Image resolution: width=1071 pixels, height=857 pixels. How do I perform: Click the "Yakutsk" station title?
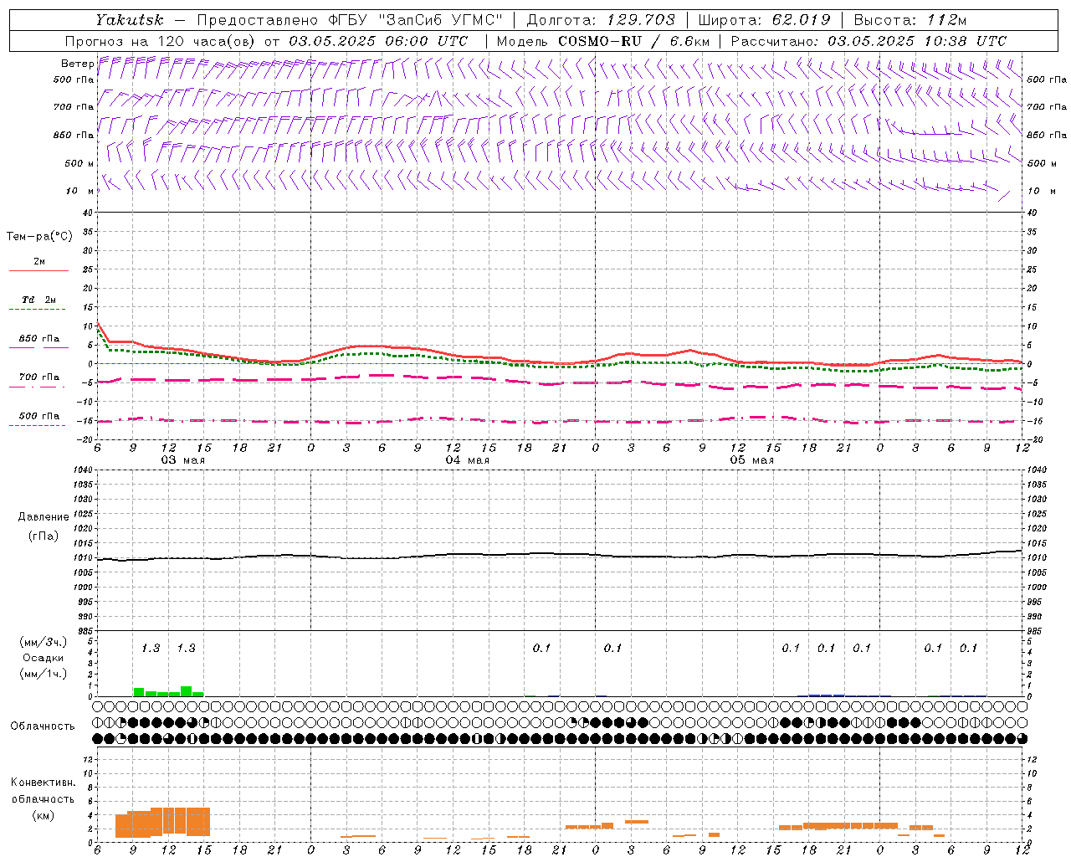coord(129,20)
